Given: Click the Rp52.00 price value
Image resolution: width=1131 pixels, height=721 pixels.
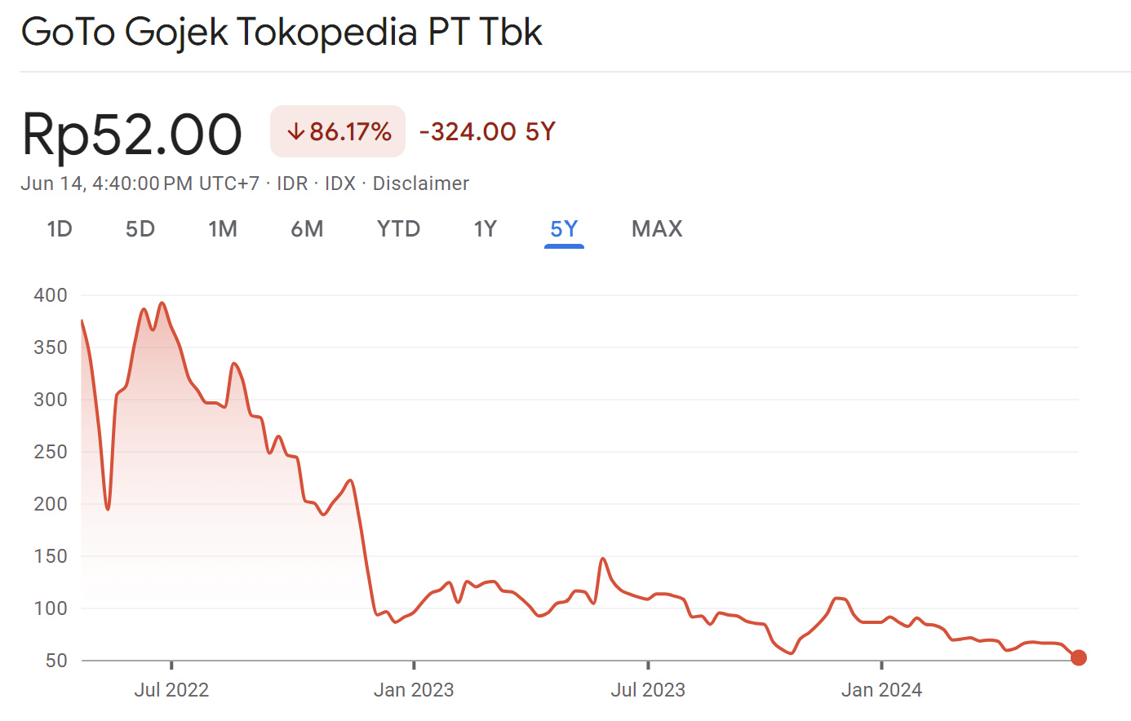Looking at the screenshot, I should pyautogui.click(x=132, y=134).
